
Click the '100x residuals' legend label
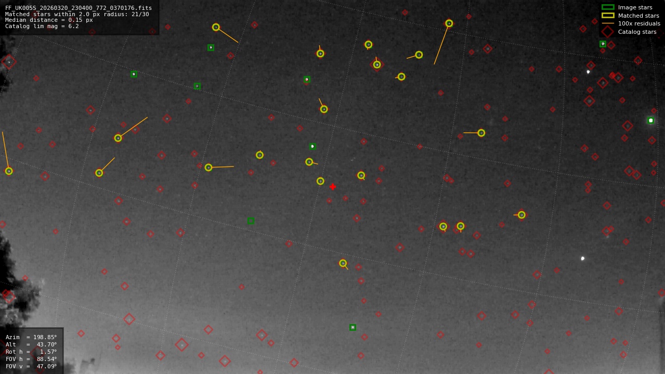(639, 23)
